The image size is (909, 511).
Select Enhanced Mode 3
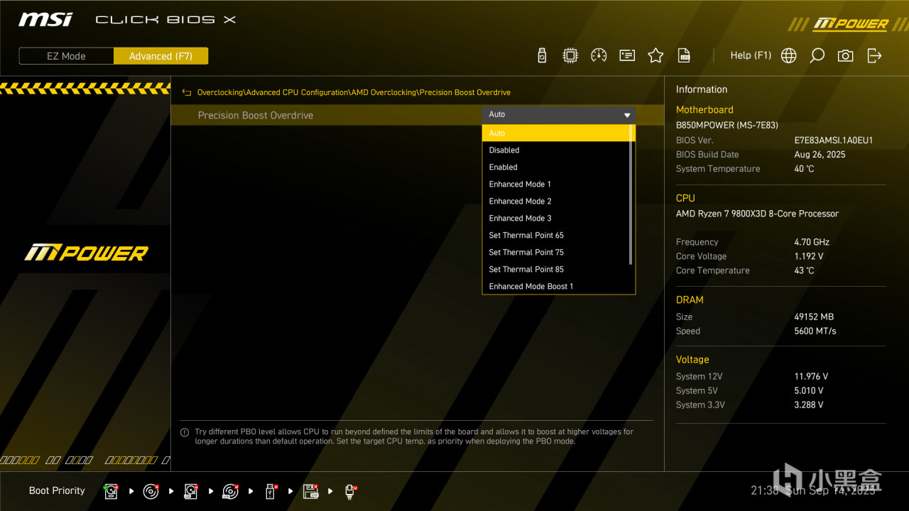[556, 219]
